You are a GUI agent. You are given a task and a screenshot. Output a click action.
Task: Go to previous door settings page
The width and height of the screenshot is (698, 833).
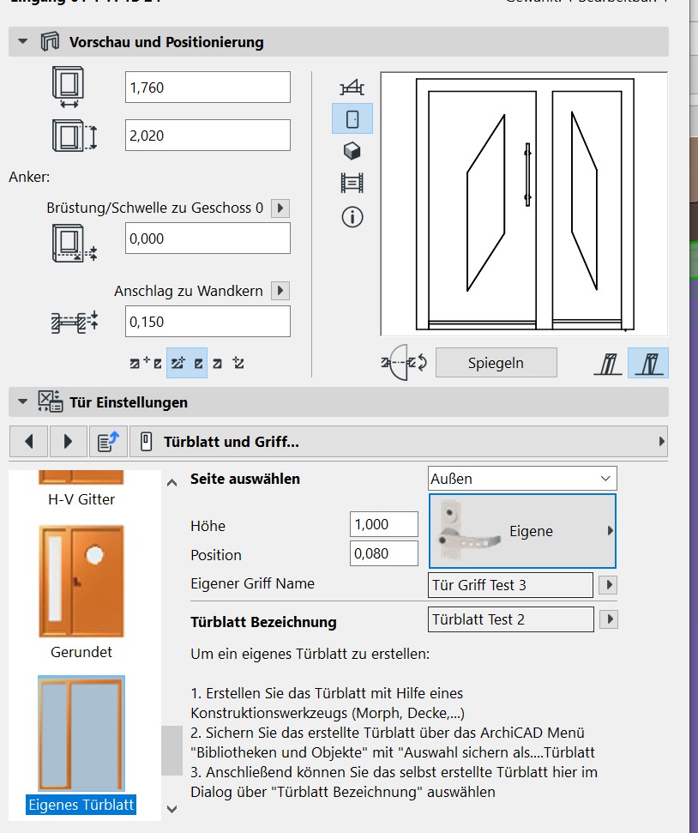pyautogui.click(x=29, y=442)
